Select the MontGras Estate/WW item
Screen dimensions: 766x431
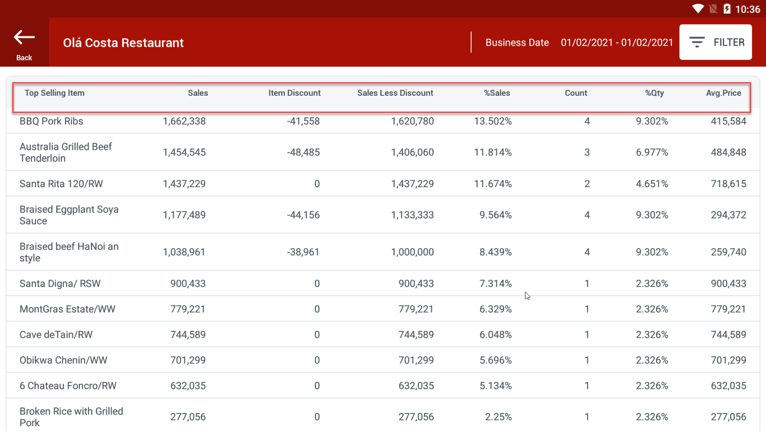point(67,309)
